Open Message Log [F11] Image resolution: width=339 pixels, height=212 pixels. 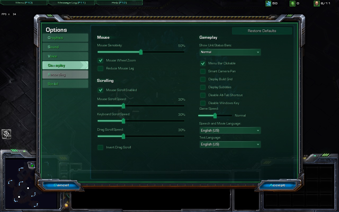[72, 3]
